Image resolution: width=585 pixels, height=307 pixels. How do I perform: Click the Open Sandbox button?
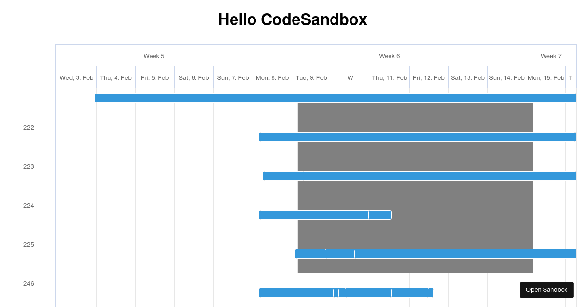tap(546, 289)
